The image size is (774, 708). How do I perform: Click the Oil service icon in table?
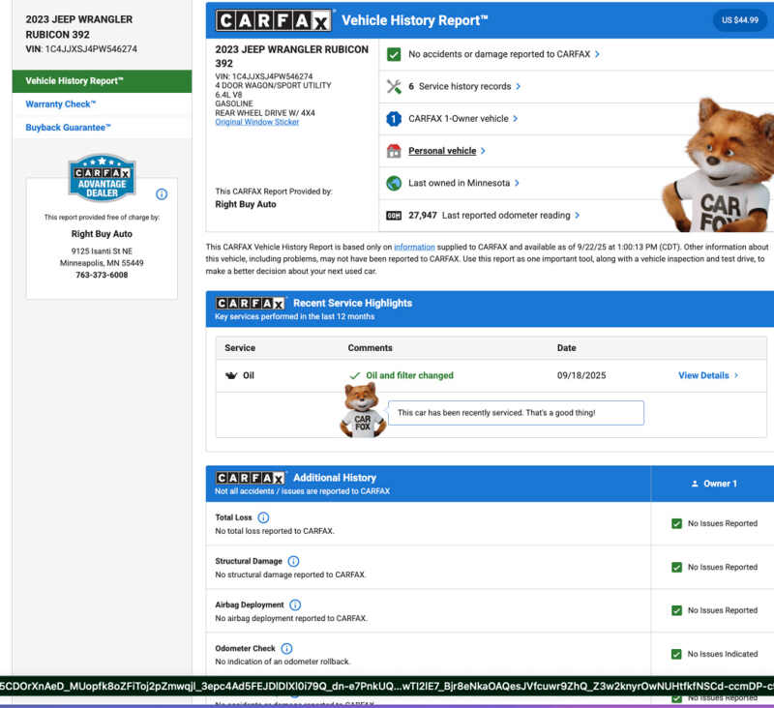(231, 375)
